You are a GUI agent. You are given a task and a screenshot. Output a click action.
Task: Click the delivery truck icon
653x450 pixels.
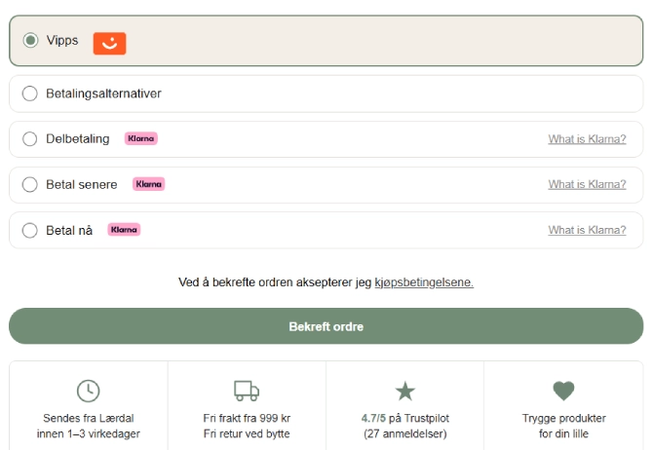point(247,391)
